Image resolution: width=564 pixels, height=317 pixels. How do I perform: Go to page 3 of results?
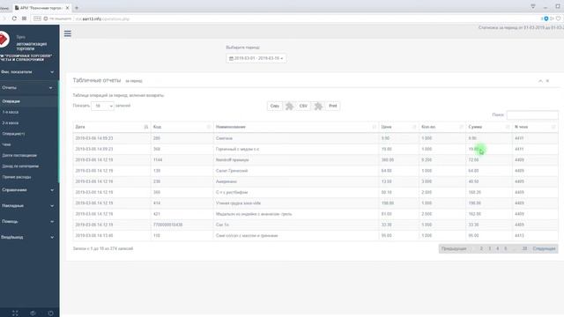coord(490,248)
